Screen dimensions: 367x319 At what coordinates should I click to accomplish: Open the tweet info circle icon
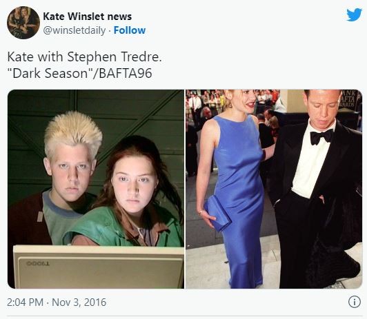pos(355,302)
